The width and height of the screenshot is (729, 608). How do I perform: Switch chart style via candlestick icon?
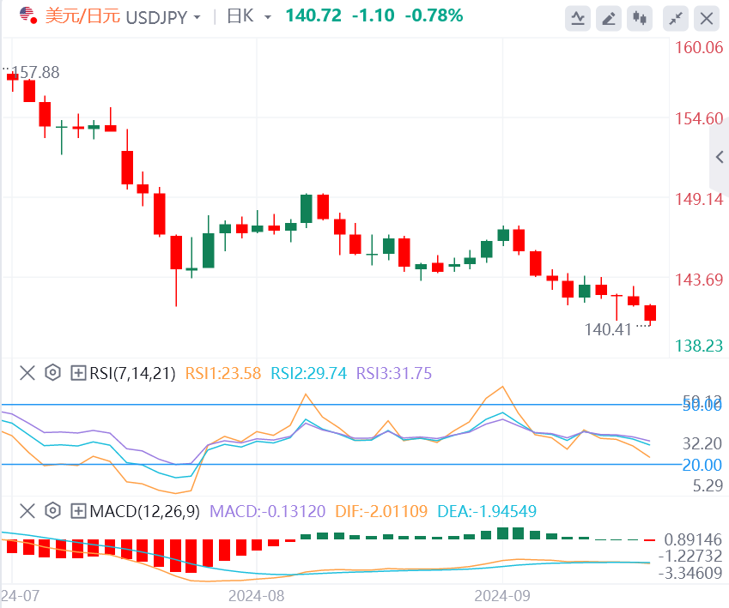click(x=640, y=19)
